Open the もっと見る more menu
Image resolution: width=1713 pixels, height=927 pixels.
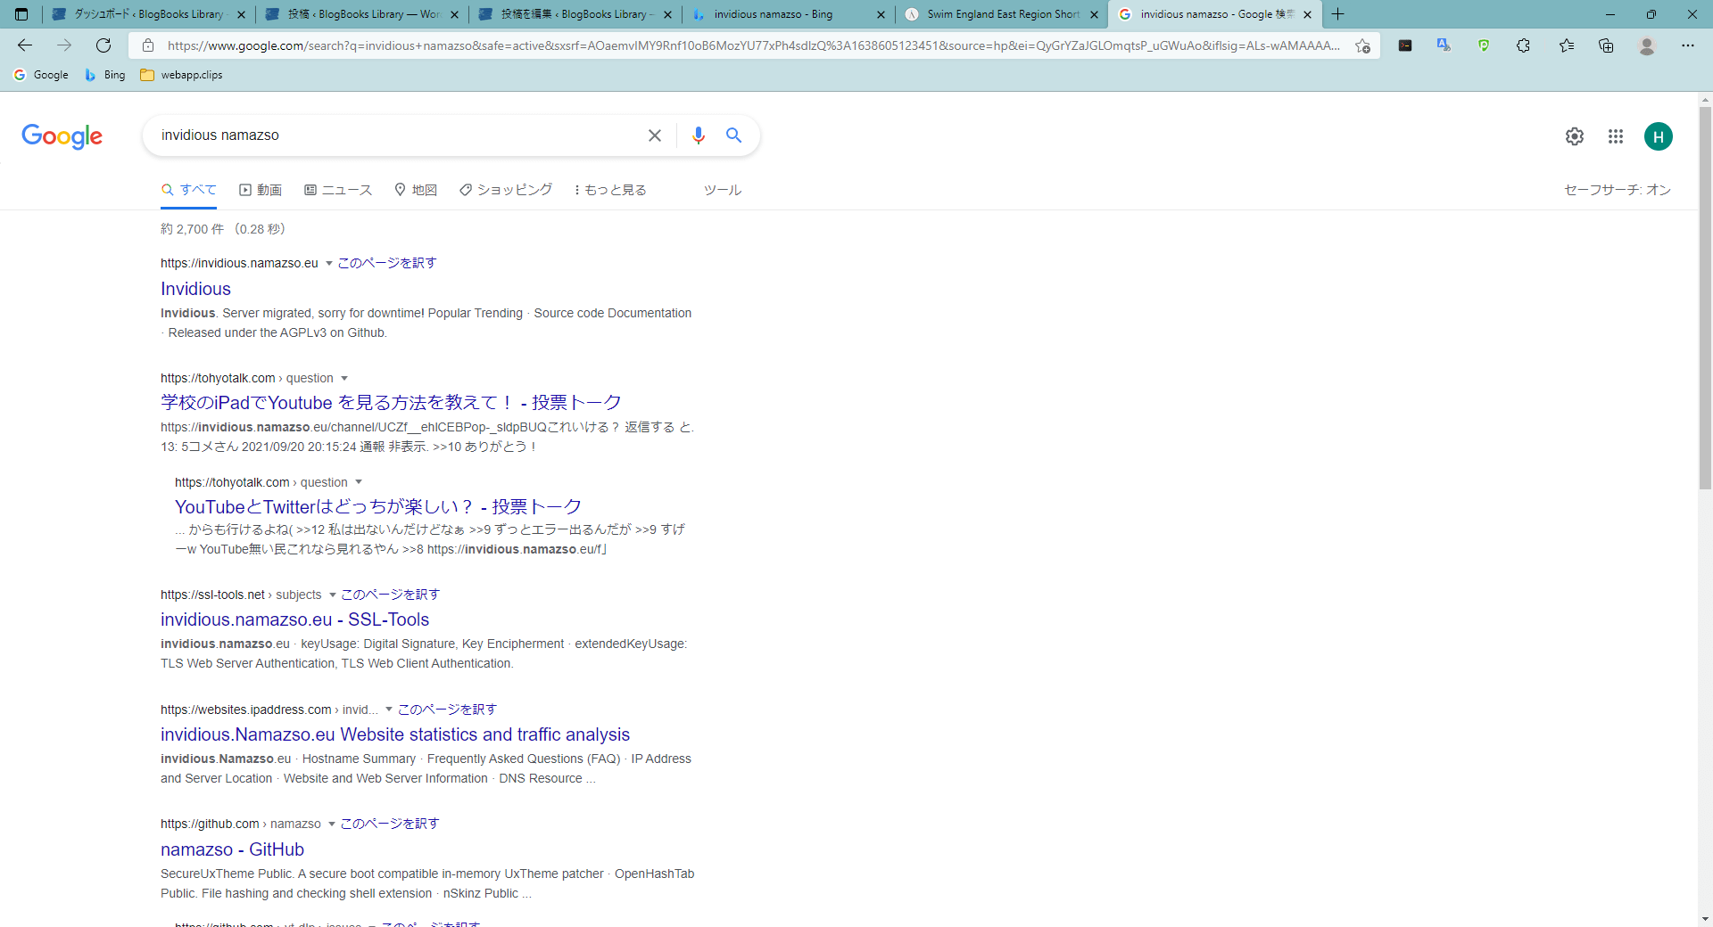pyautogui.click(x=610, y=190)
